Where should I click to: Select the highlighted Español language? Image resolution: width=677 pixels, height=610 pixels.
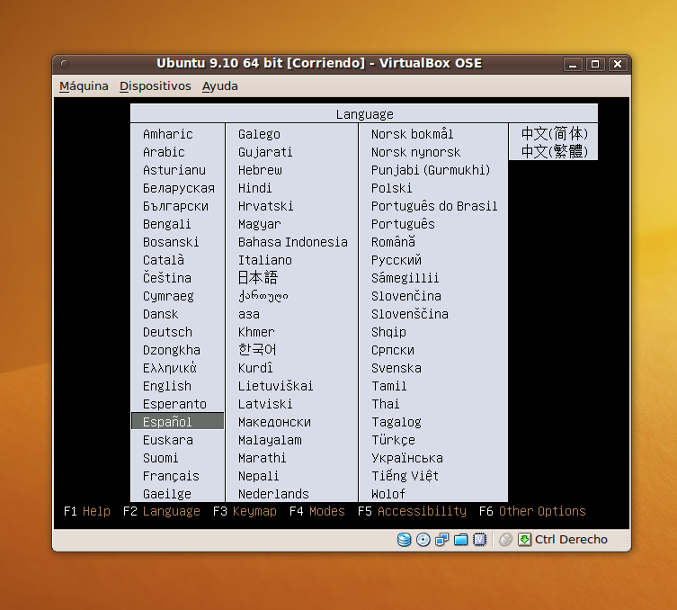(x=177, y=422)
